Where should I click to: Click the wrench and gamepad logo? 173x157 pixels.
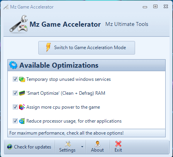[19, 24]
